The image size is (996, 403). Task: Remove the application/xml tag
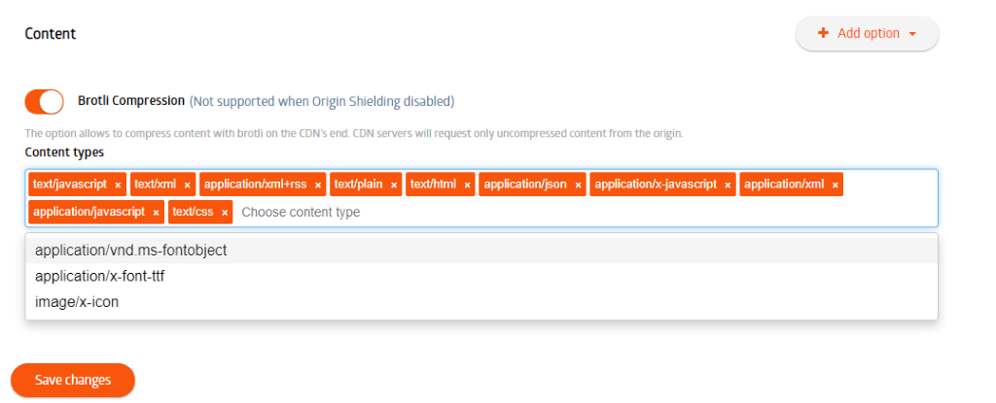[835, 185]
